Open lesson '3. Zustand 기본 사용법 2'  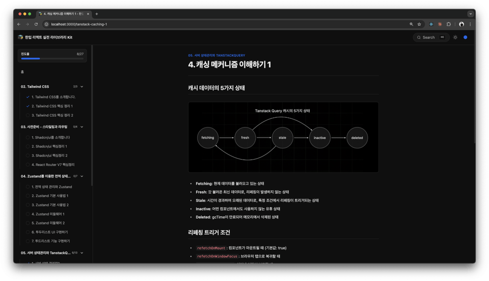pos(50,205)
